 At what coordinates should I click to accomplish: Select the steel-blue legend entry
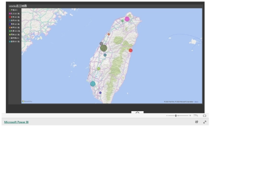coord(14,21)
